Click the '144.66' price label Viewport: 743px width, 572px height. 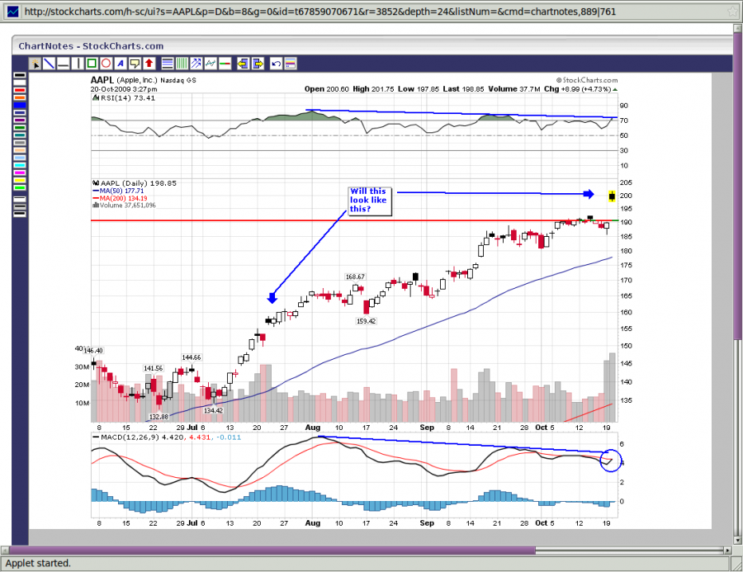point(191,357)
